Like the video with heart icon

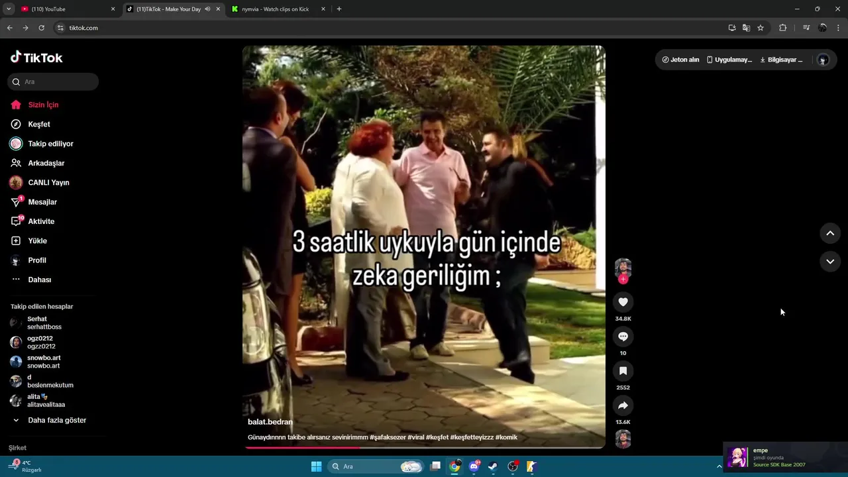point(623,302)
